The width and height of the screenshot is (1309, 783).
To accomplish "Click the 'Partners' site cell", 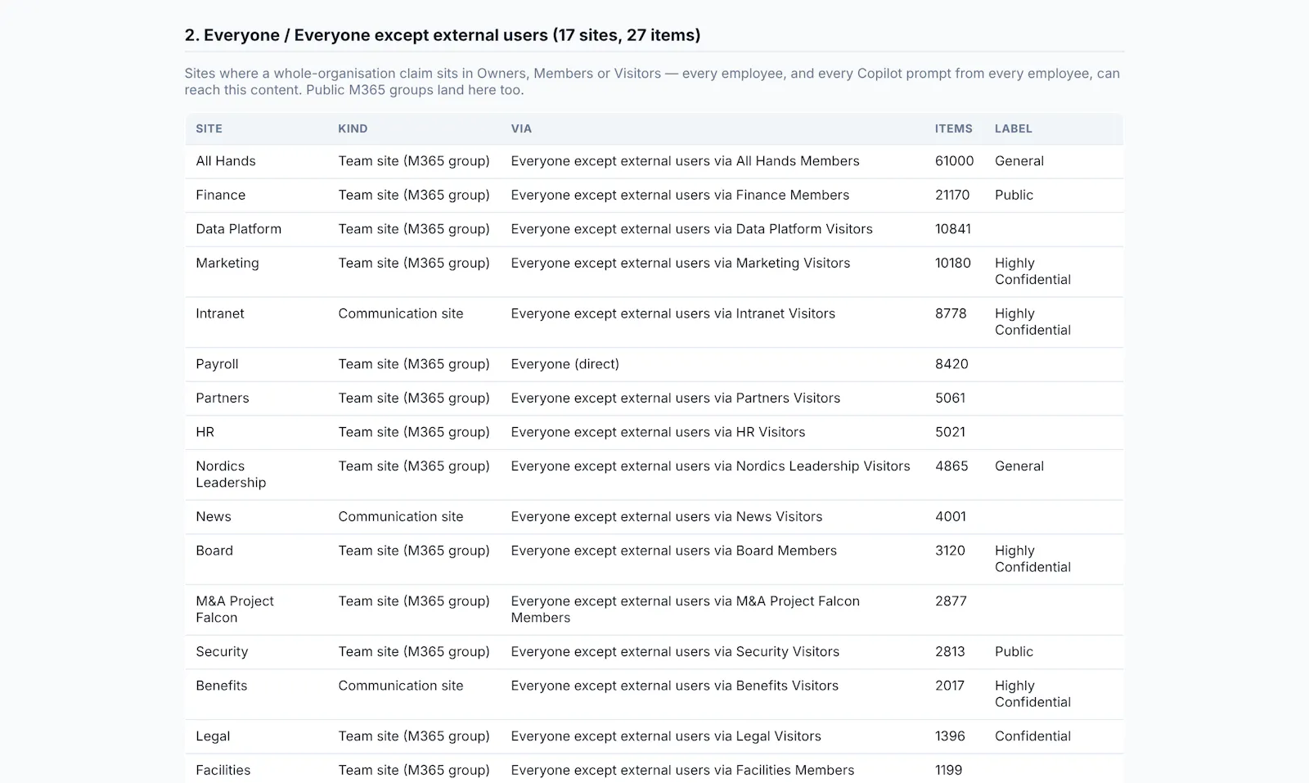I will click(223, 398).
